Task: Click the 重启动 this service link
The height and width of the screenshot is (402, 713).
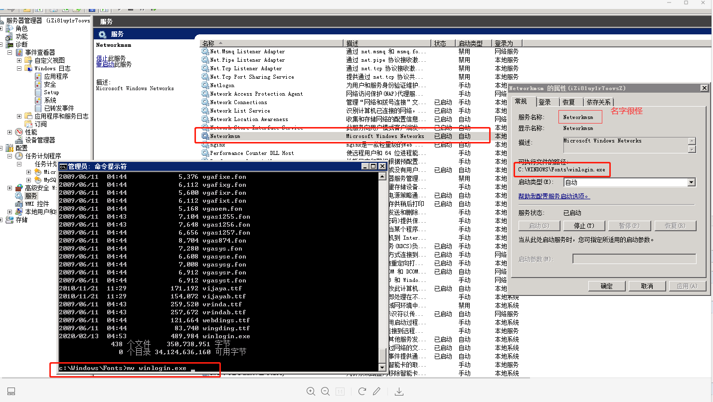Action: [105, 64]
